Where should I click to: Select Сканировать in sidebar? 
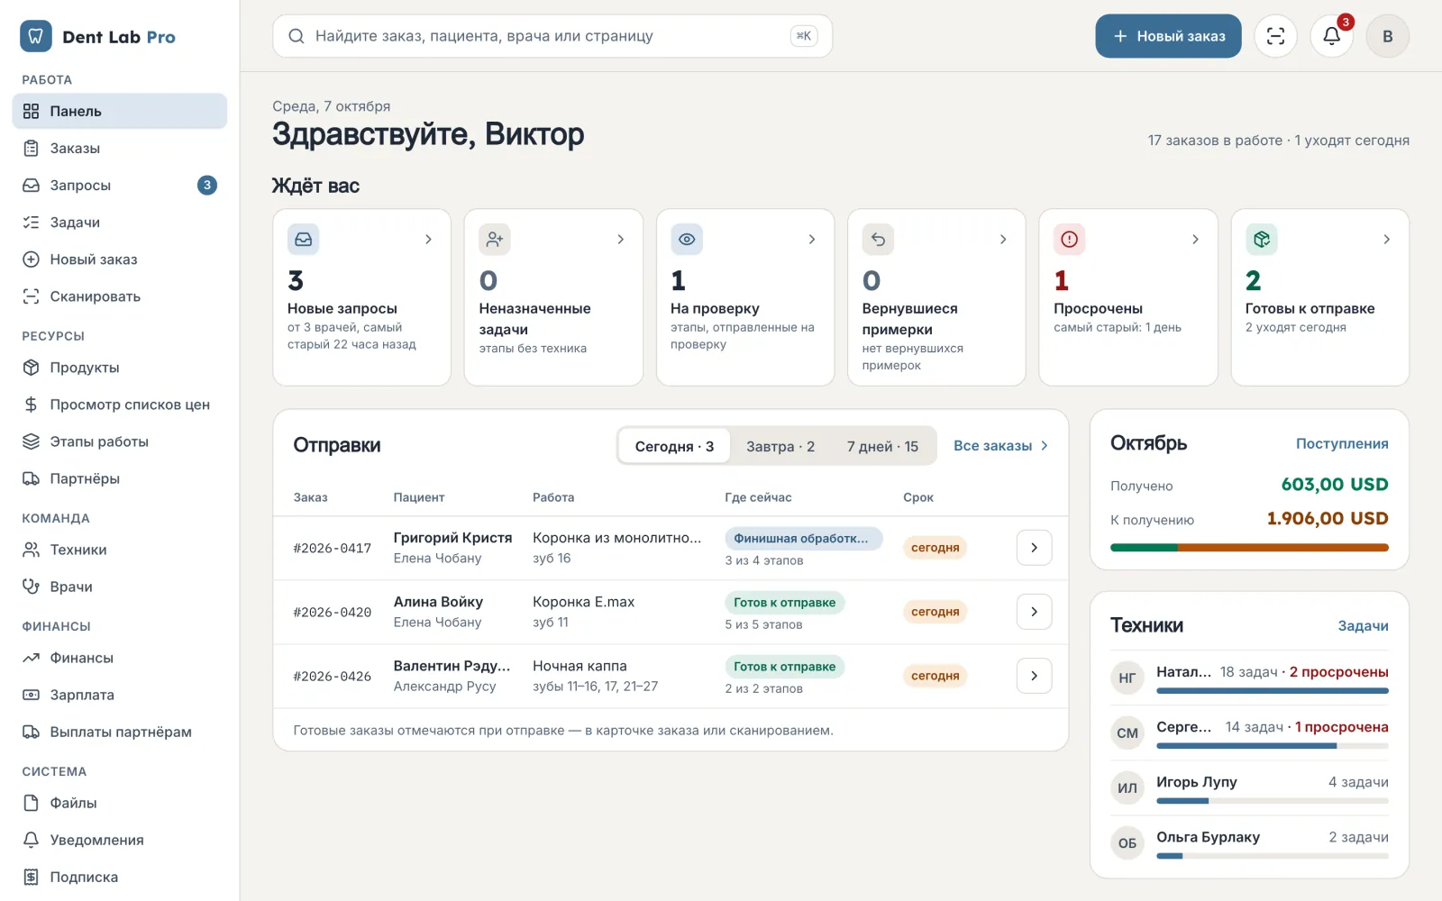[x=119, y=296]
